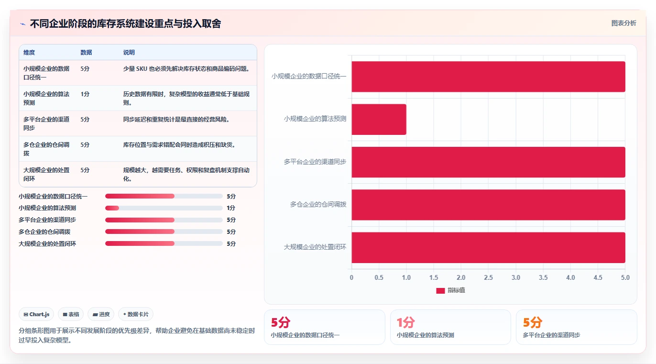Click the footer note starting 分组条形图用于展示
Screen dimensions: 656x364
[x=137, y=335]
